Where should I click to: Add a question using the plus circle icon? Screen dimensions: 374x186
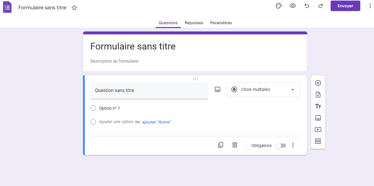point(318,83)
